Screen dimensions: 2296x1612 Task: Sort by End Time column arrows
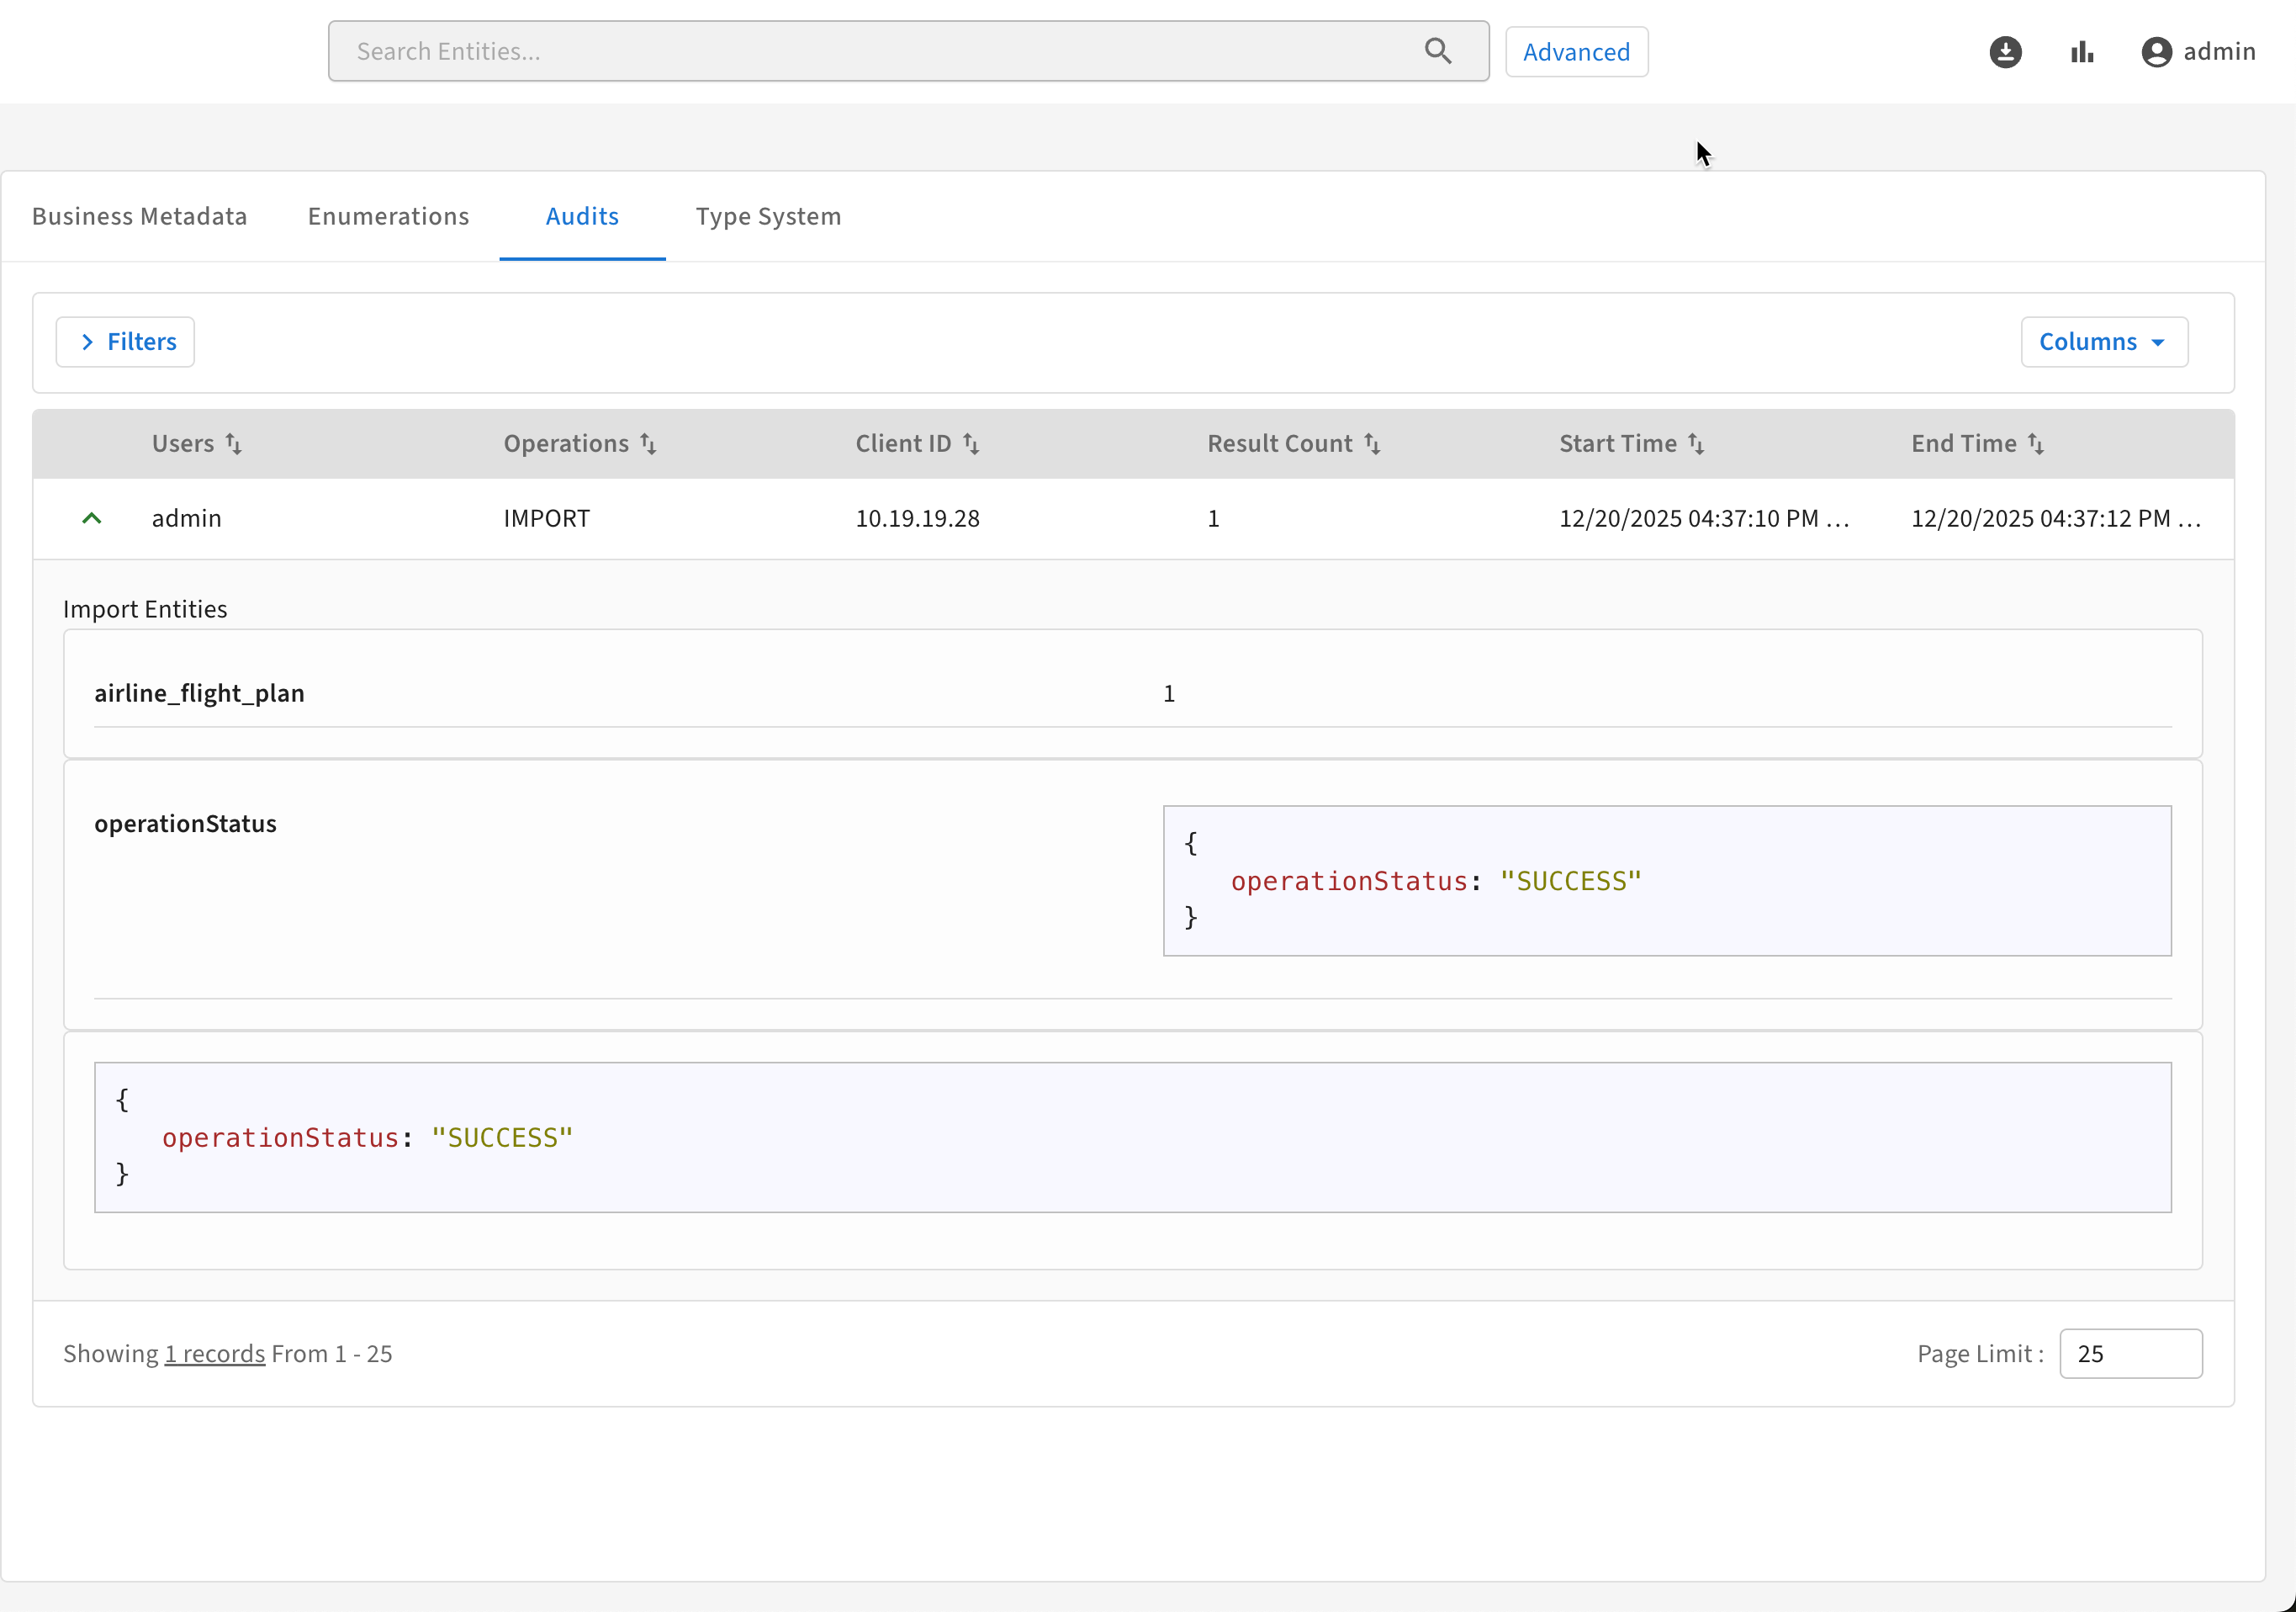click(2035, 443)
